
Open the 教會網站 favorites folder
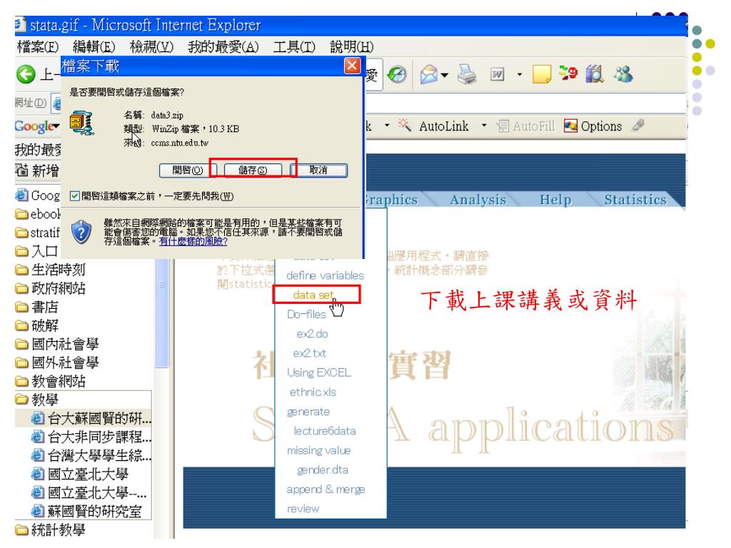(51, 381)
